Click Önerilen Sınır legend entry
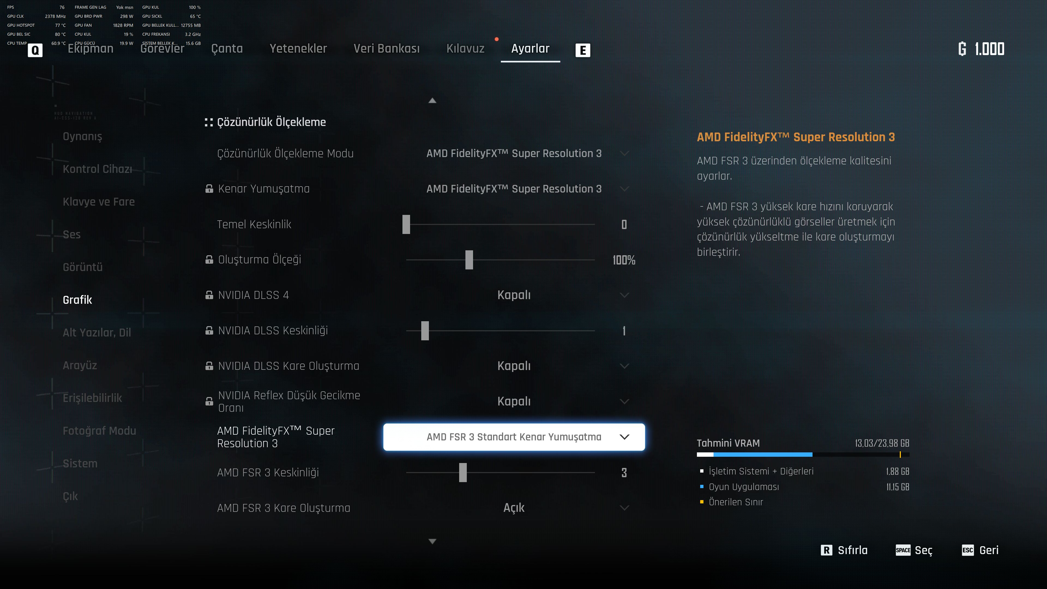Screen dimensions: 1047x589 (x=731, y=502)
